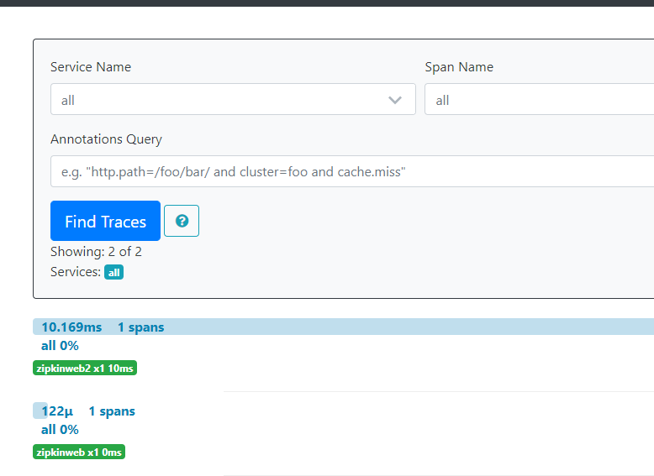Click the Annotations Query input field
This screenshot has width=654, height=476.
pos(352,171)
